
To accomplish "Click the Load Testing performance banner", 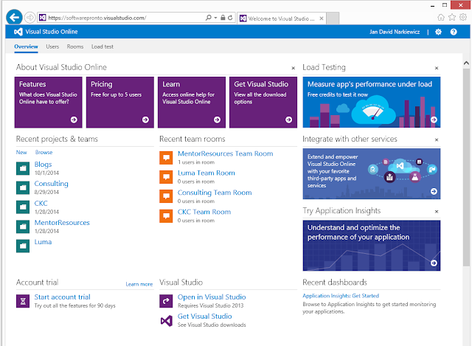I will 371,102.
